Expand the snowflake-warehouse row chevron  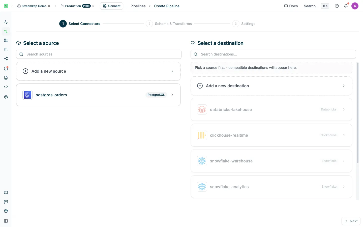coord(344,161)
